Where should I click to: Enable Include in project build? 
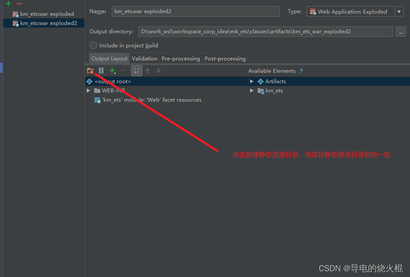(93, 46)
